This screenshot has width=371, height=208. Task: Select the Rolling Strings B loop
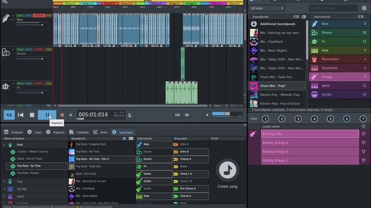click(x=310, y=151)
